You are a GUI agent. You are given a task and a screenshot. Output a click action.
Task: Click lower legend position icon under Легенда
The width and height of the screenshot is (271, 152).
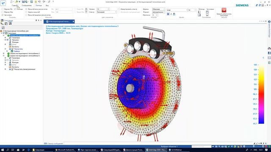(199, 15)
